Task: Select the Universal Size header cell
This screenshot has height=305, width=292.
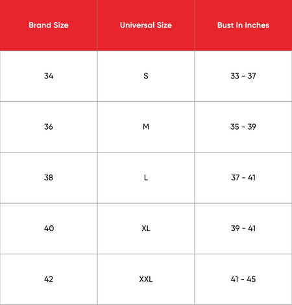Action: pos(146,25)
